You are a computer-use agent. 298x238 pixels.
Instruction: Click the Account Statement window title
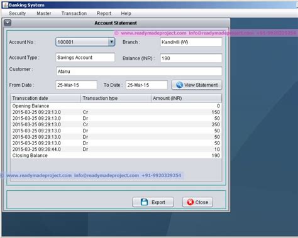point(116,23)
